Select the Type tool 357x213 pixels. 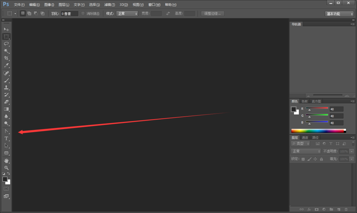(6, 138)
